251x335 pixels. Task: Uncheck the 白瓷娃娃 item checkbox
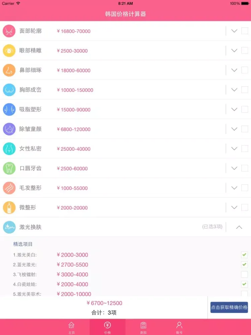pos(244,284)
